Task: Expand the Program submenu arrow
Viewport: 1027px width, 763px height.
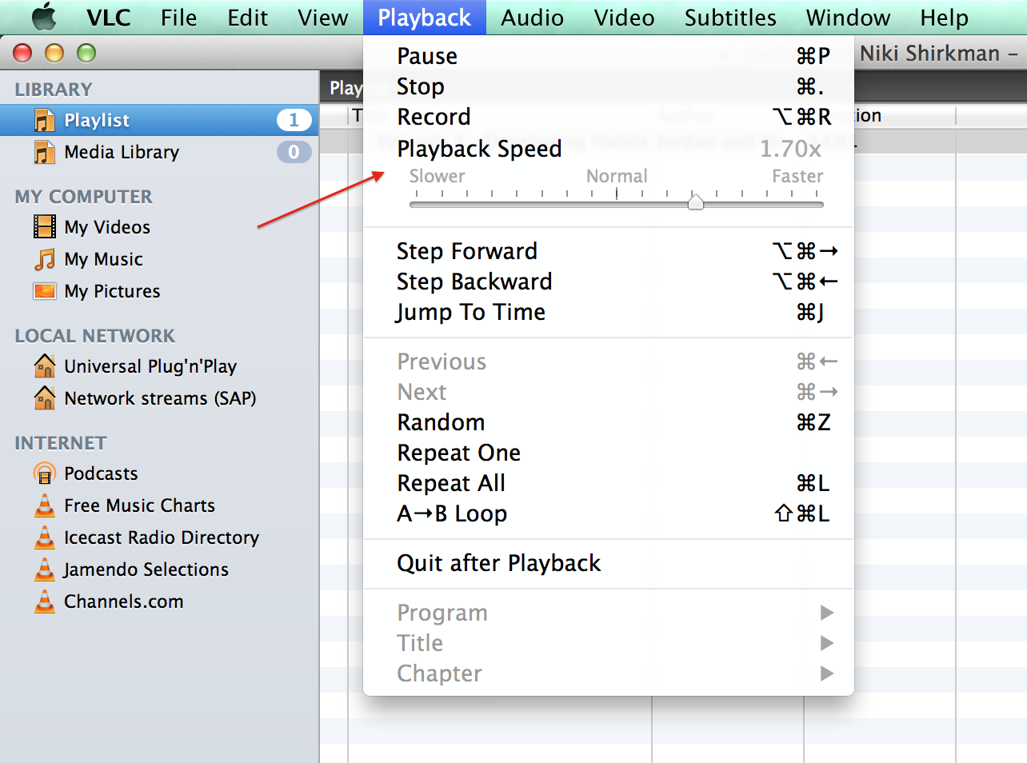Action: click(827, 613)
